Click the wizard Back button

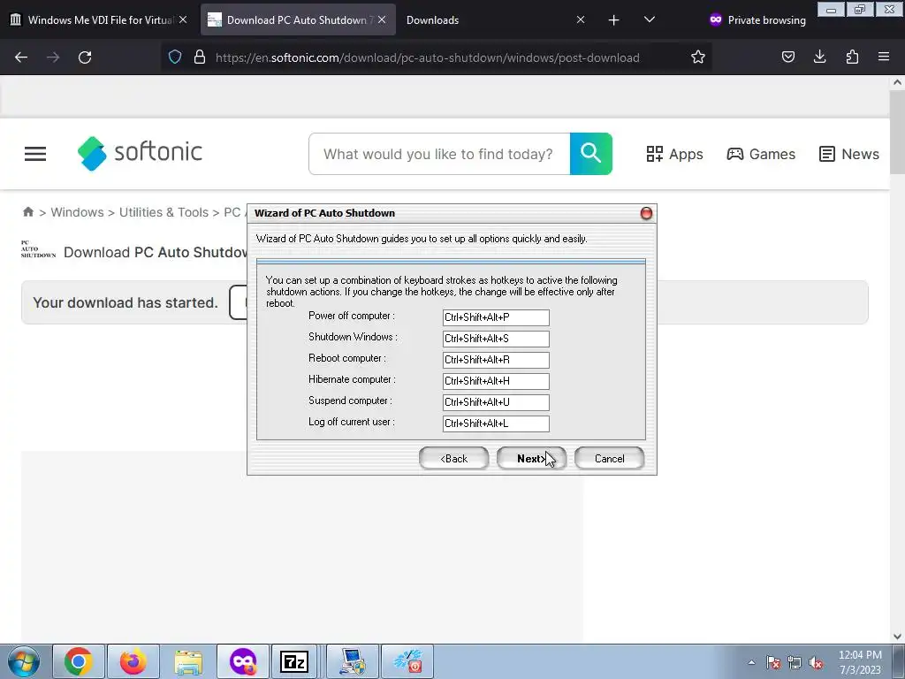pos(453,459)
